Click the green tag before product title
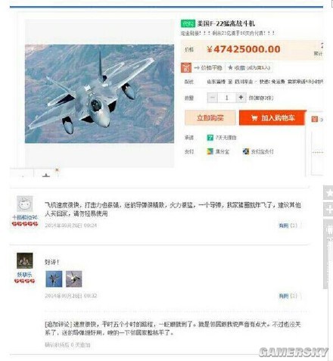333x361 pixels. [x=188, y=23]
